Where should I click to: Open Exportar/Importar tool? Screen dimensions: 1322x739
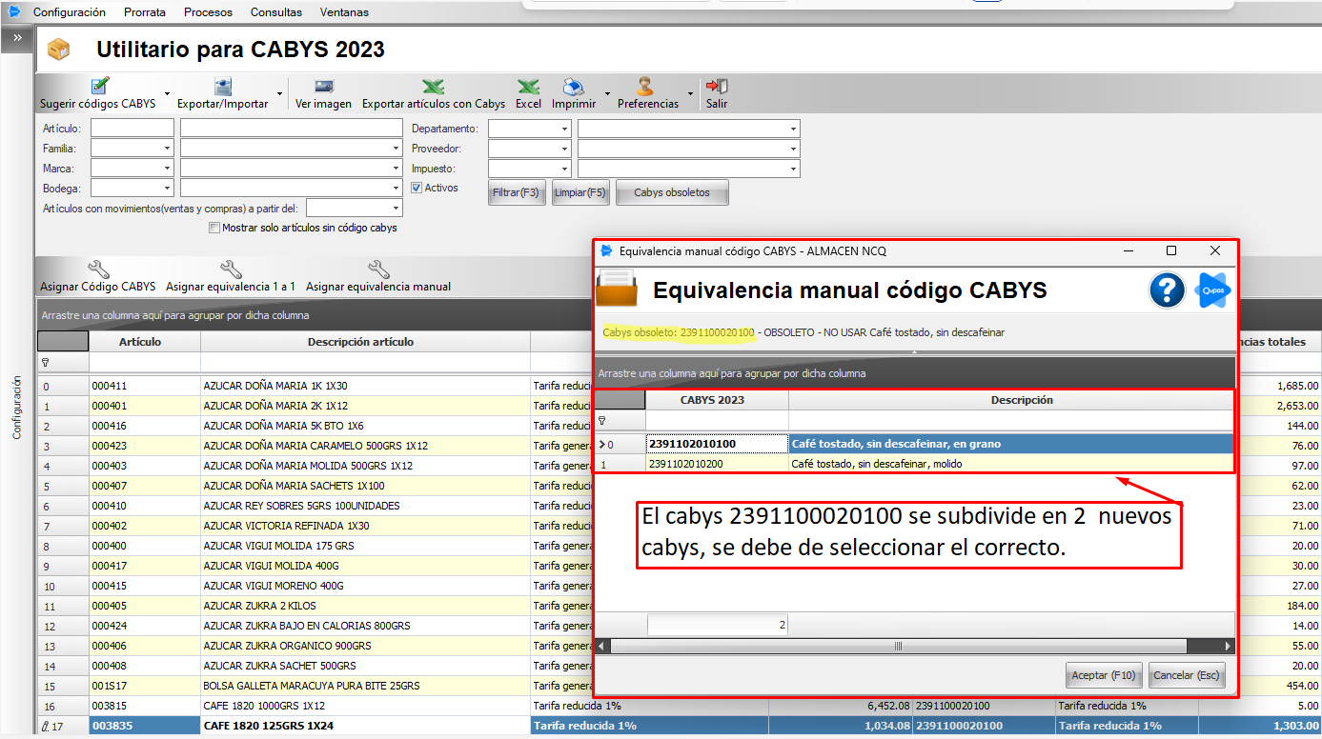pyautogui.click(x=223, y=87)
